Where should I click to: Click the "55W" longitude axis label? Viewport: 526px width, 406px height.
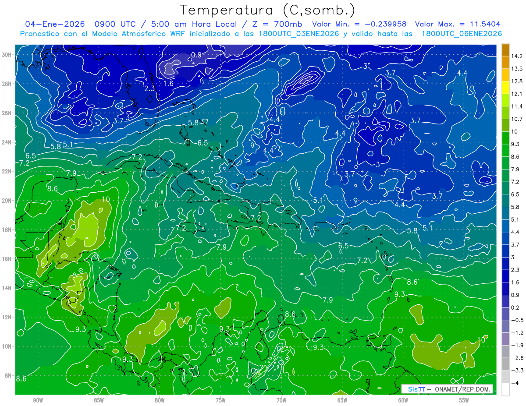(464, 400)
